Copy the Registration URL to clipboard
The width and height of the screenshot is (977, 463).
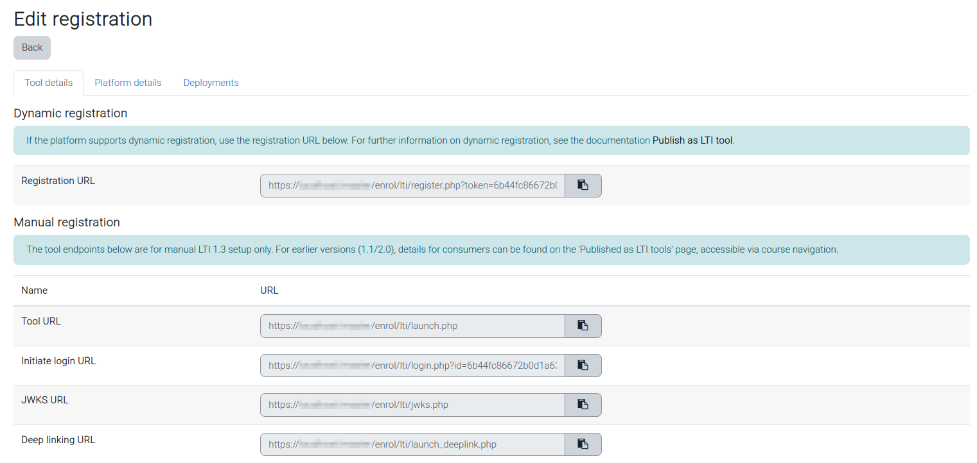[x=583, y=185]
